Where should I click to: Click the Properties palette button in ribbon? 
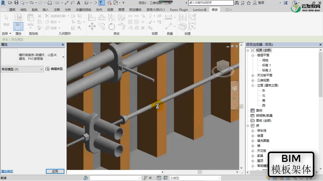(x=18, y=26)
